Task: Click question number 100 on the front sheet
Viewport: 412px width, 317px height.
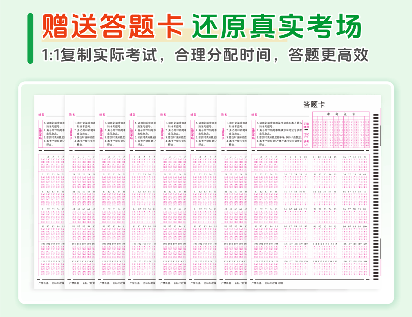Action: pyautogui.click(x=364, y=226)
